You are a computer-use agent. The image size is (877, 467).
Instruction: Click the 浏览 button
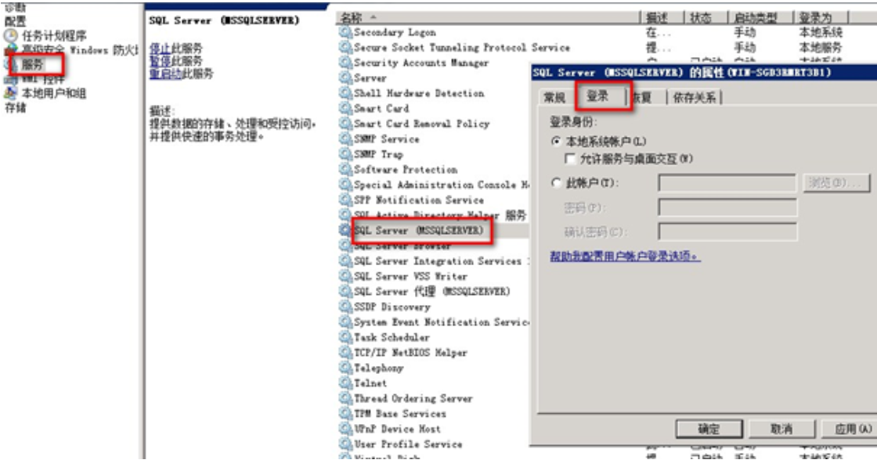836,183
